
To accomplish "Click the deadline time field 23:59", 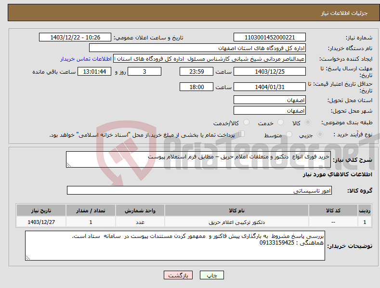I will [197, 71].
